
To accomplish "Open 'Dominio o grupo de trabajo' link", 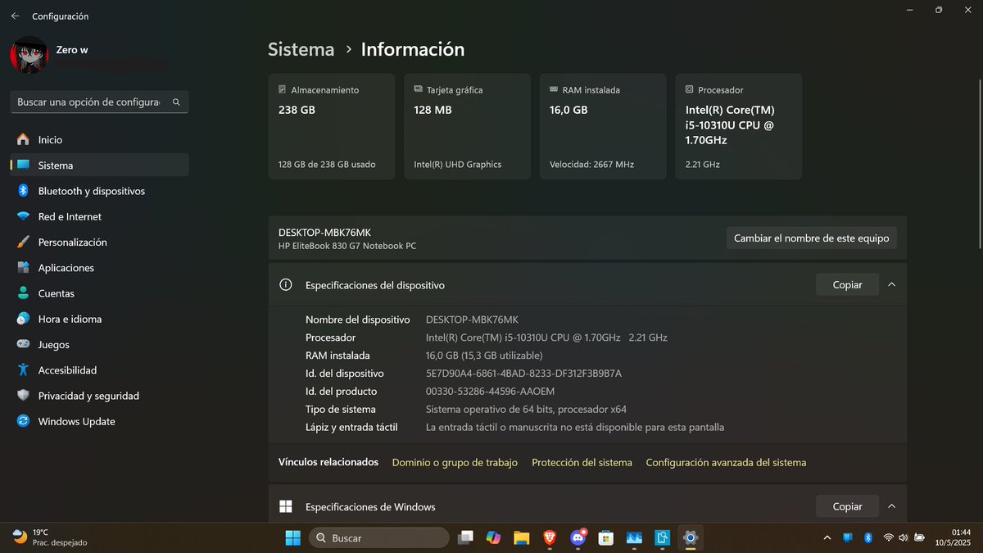I will 455,463.
